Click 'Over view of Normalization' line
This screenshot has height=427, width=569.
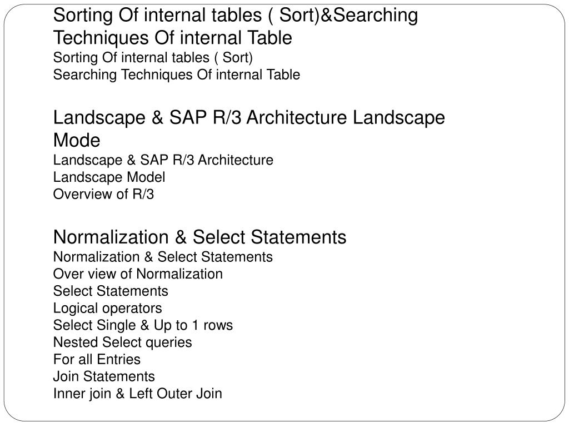pyautogui.click(x=138, y=274)
